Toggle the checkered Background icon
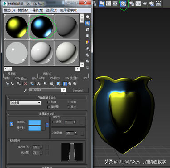 [87, 29]
